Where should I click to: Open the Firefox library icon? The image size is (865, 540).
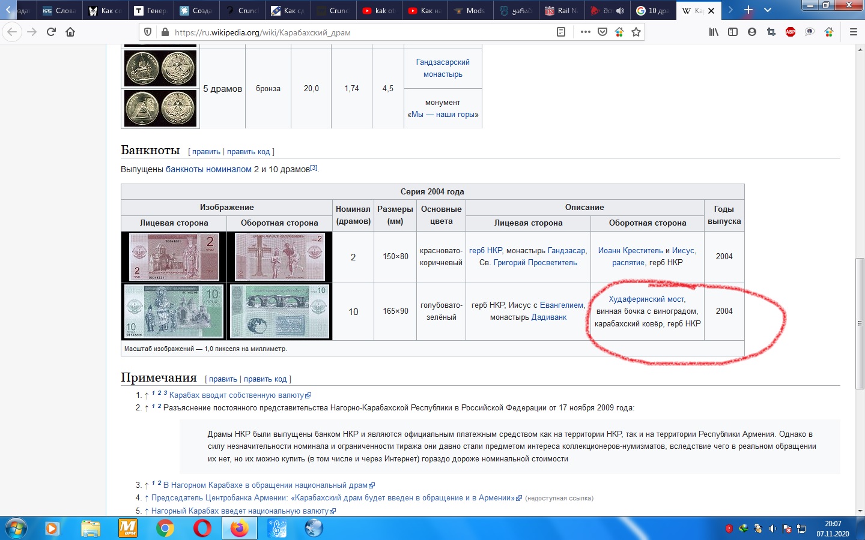pyautogui.click(x=714, y=32)
